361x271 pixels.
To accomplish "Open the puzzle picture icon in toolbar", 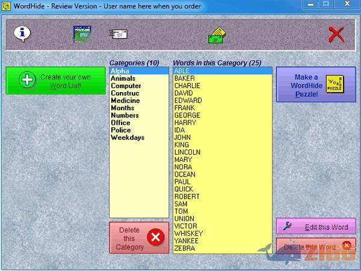I will click(82, 34).
